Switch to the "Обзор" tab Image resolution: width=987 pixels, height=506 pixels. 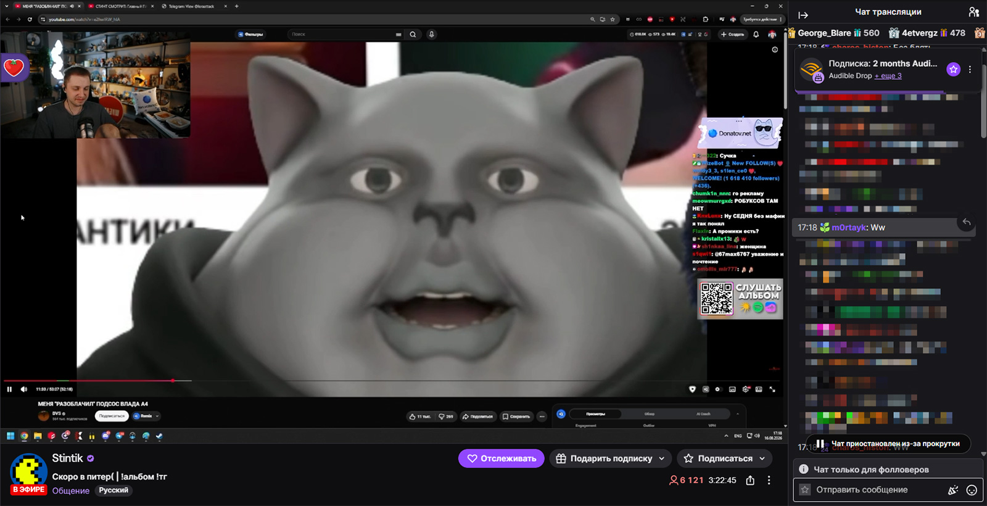(650, 414)
